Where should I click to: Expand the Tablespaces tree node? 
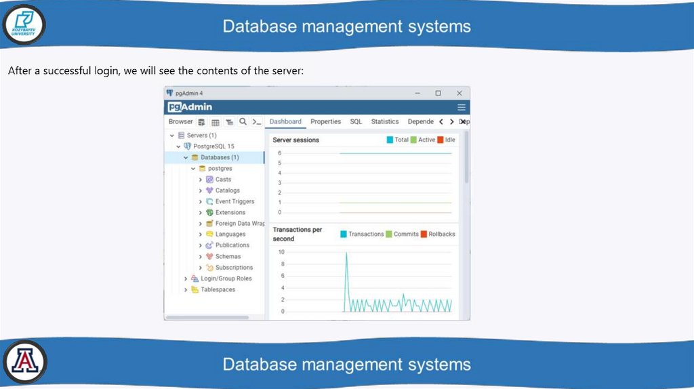[186, 289]
